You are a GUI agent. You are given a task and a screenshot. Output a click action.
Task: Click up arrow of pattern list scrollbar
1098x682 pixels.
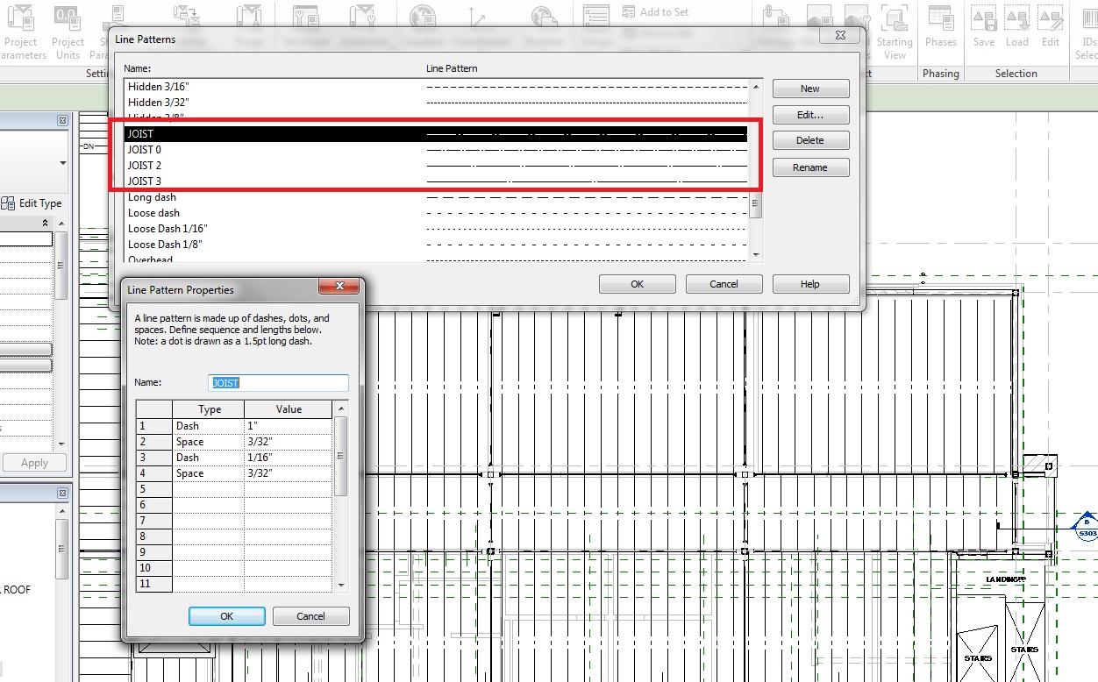pyautogui.click(x=757, y=85)
